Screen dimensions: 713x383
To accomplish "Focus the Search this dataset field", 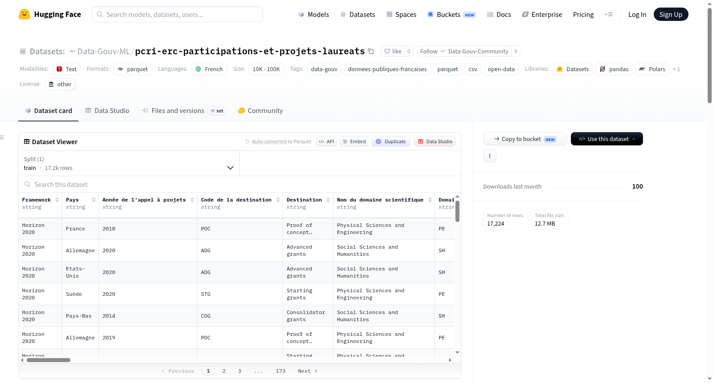I will [x=240, y=184].
